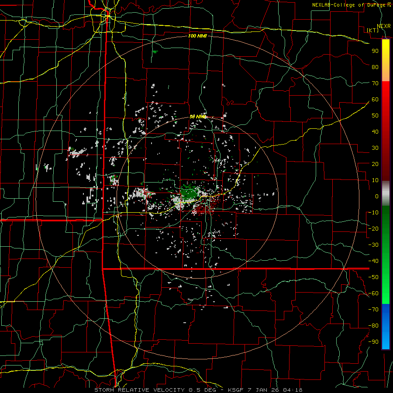Click the 90 value on the velocity scale
The width and height of the screenshot is (393, 393).
[x=375, y=51]
